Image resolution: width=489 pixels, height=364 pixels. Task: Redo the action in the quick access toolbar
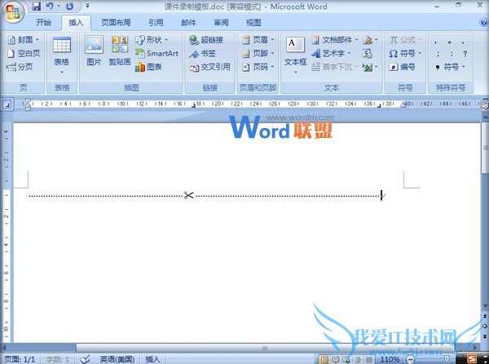[x=70, y=6]
